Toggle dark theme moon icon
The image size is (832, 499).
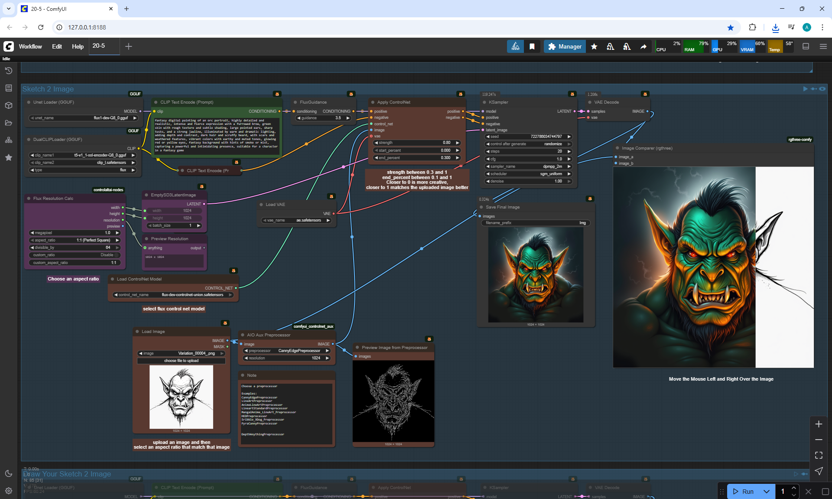pos(9,473)
